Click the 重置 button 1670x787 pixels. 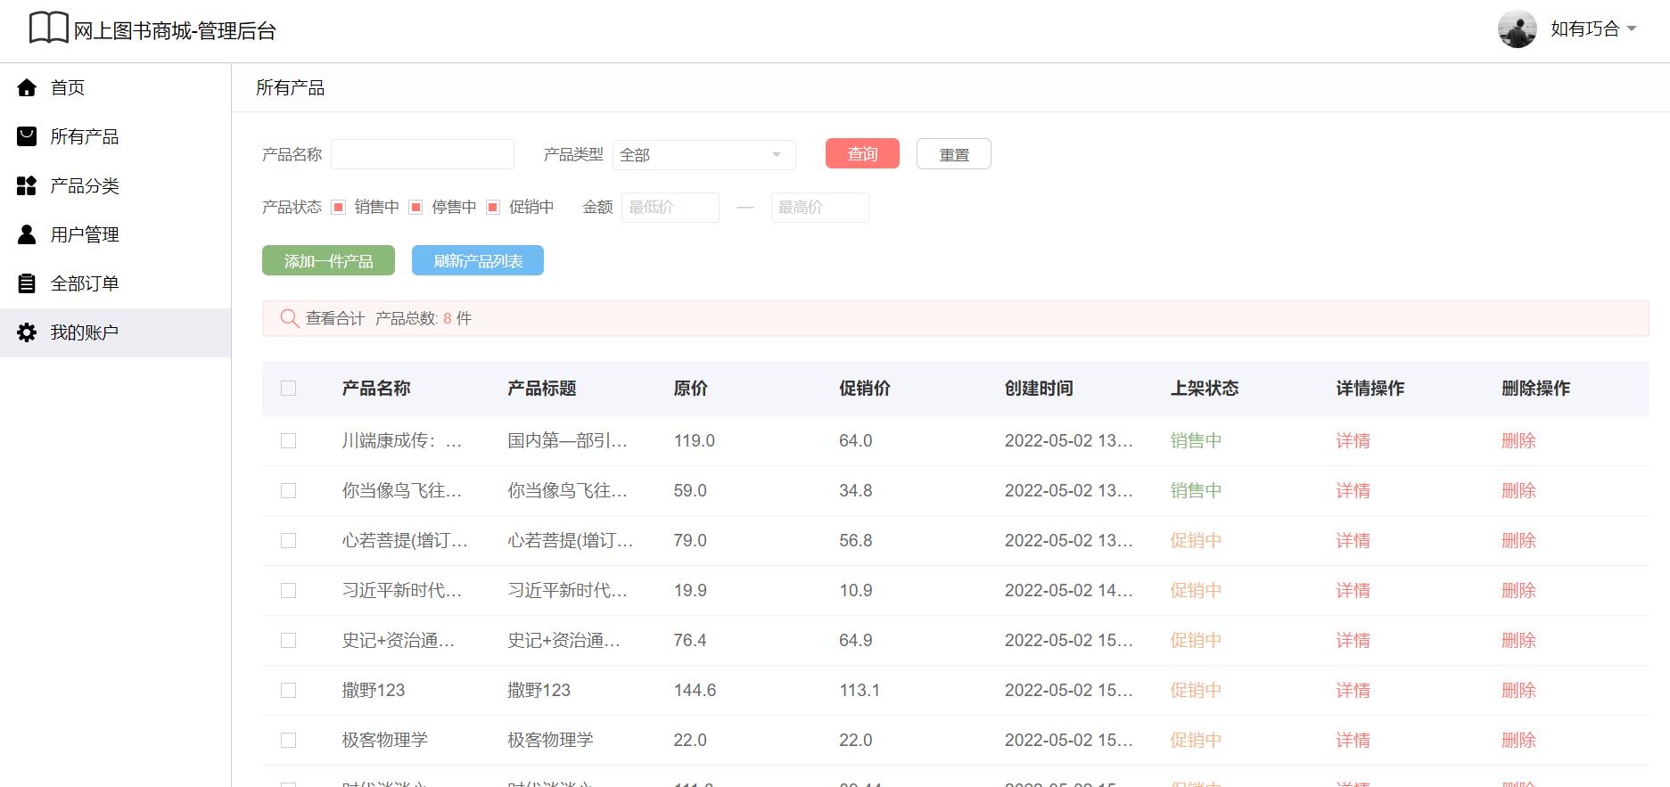pos(954,154)
